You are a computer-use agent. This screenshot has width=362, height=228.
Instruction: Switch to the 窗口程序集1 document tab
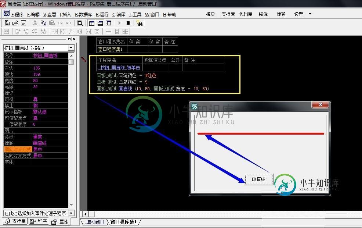(123, 222)
